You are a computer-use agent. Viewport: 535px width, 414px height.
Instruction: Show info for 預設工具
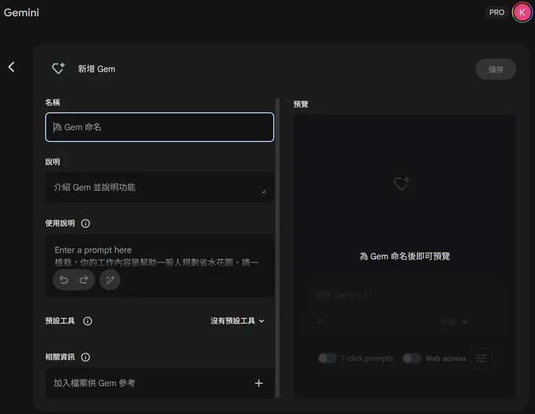[x=87, y=321]
